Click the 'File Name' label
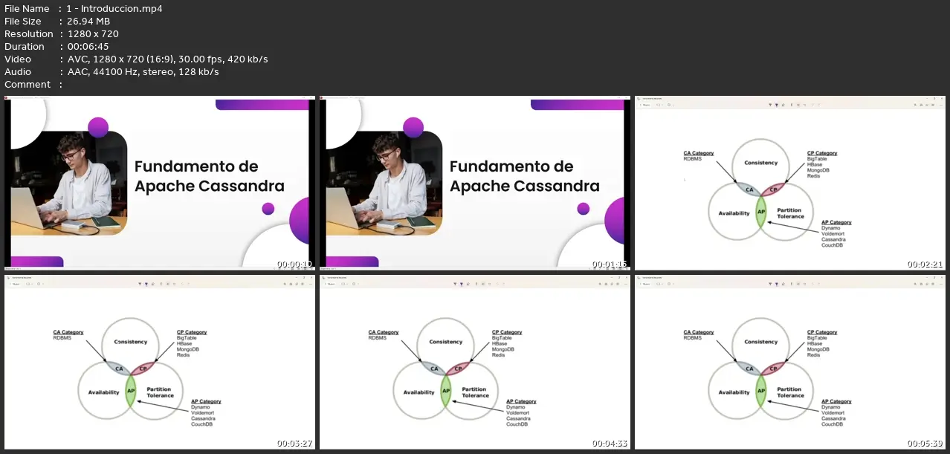Viewport: 950px width, 454px height. coord(27,9)
